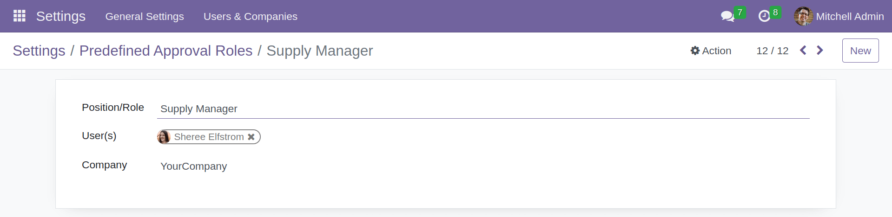Screen dimensions: 892x217
Task: Open the Company field dropdown
Action: click(483, 166)
